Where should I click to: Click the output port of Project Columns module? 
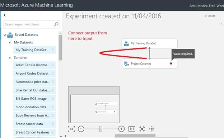click(150, 68)
